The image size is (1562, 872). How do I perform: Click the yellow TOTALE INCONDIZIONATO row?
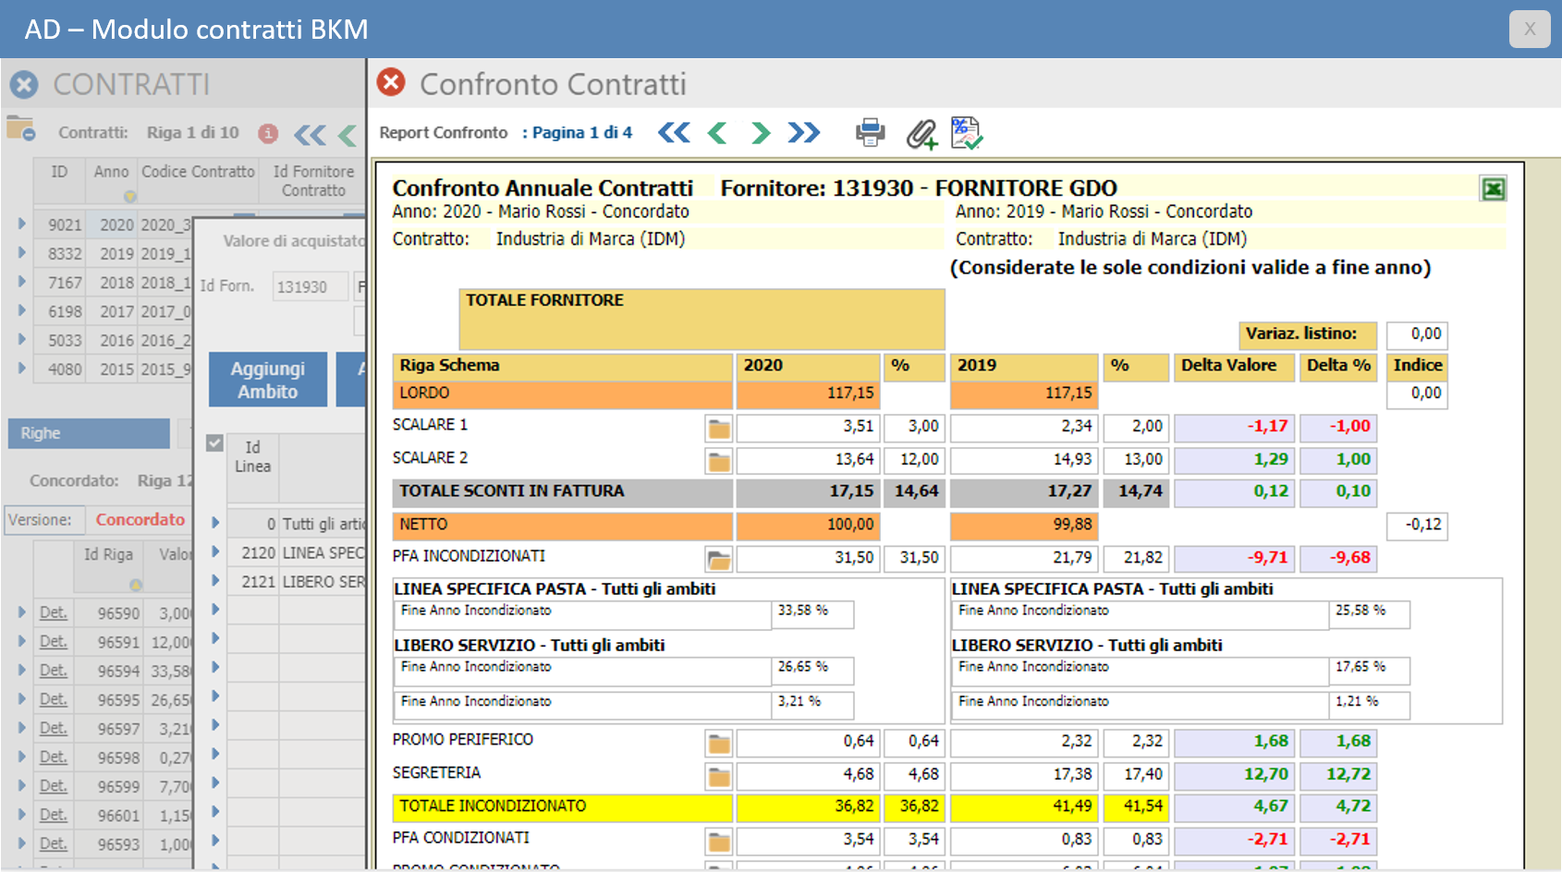coord(562,807)
